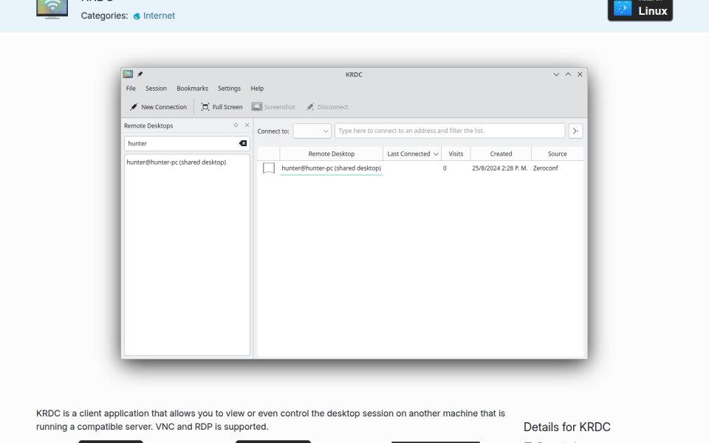Close the Remote Desktops side panel
709x443 pixels.
pyautogui.click(x=247, y=126)
